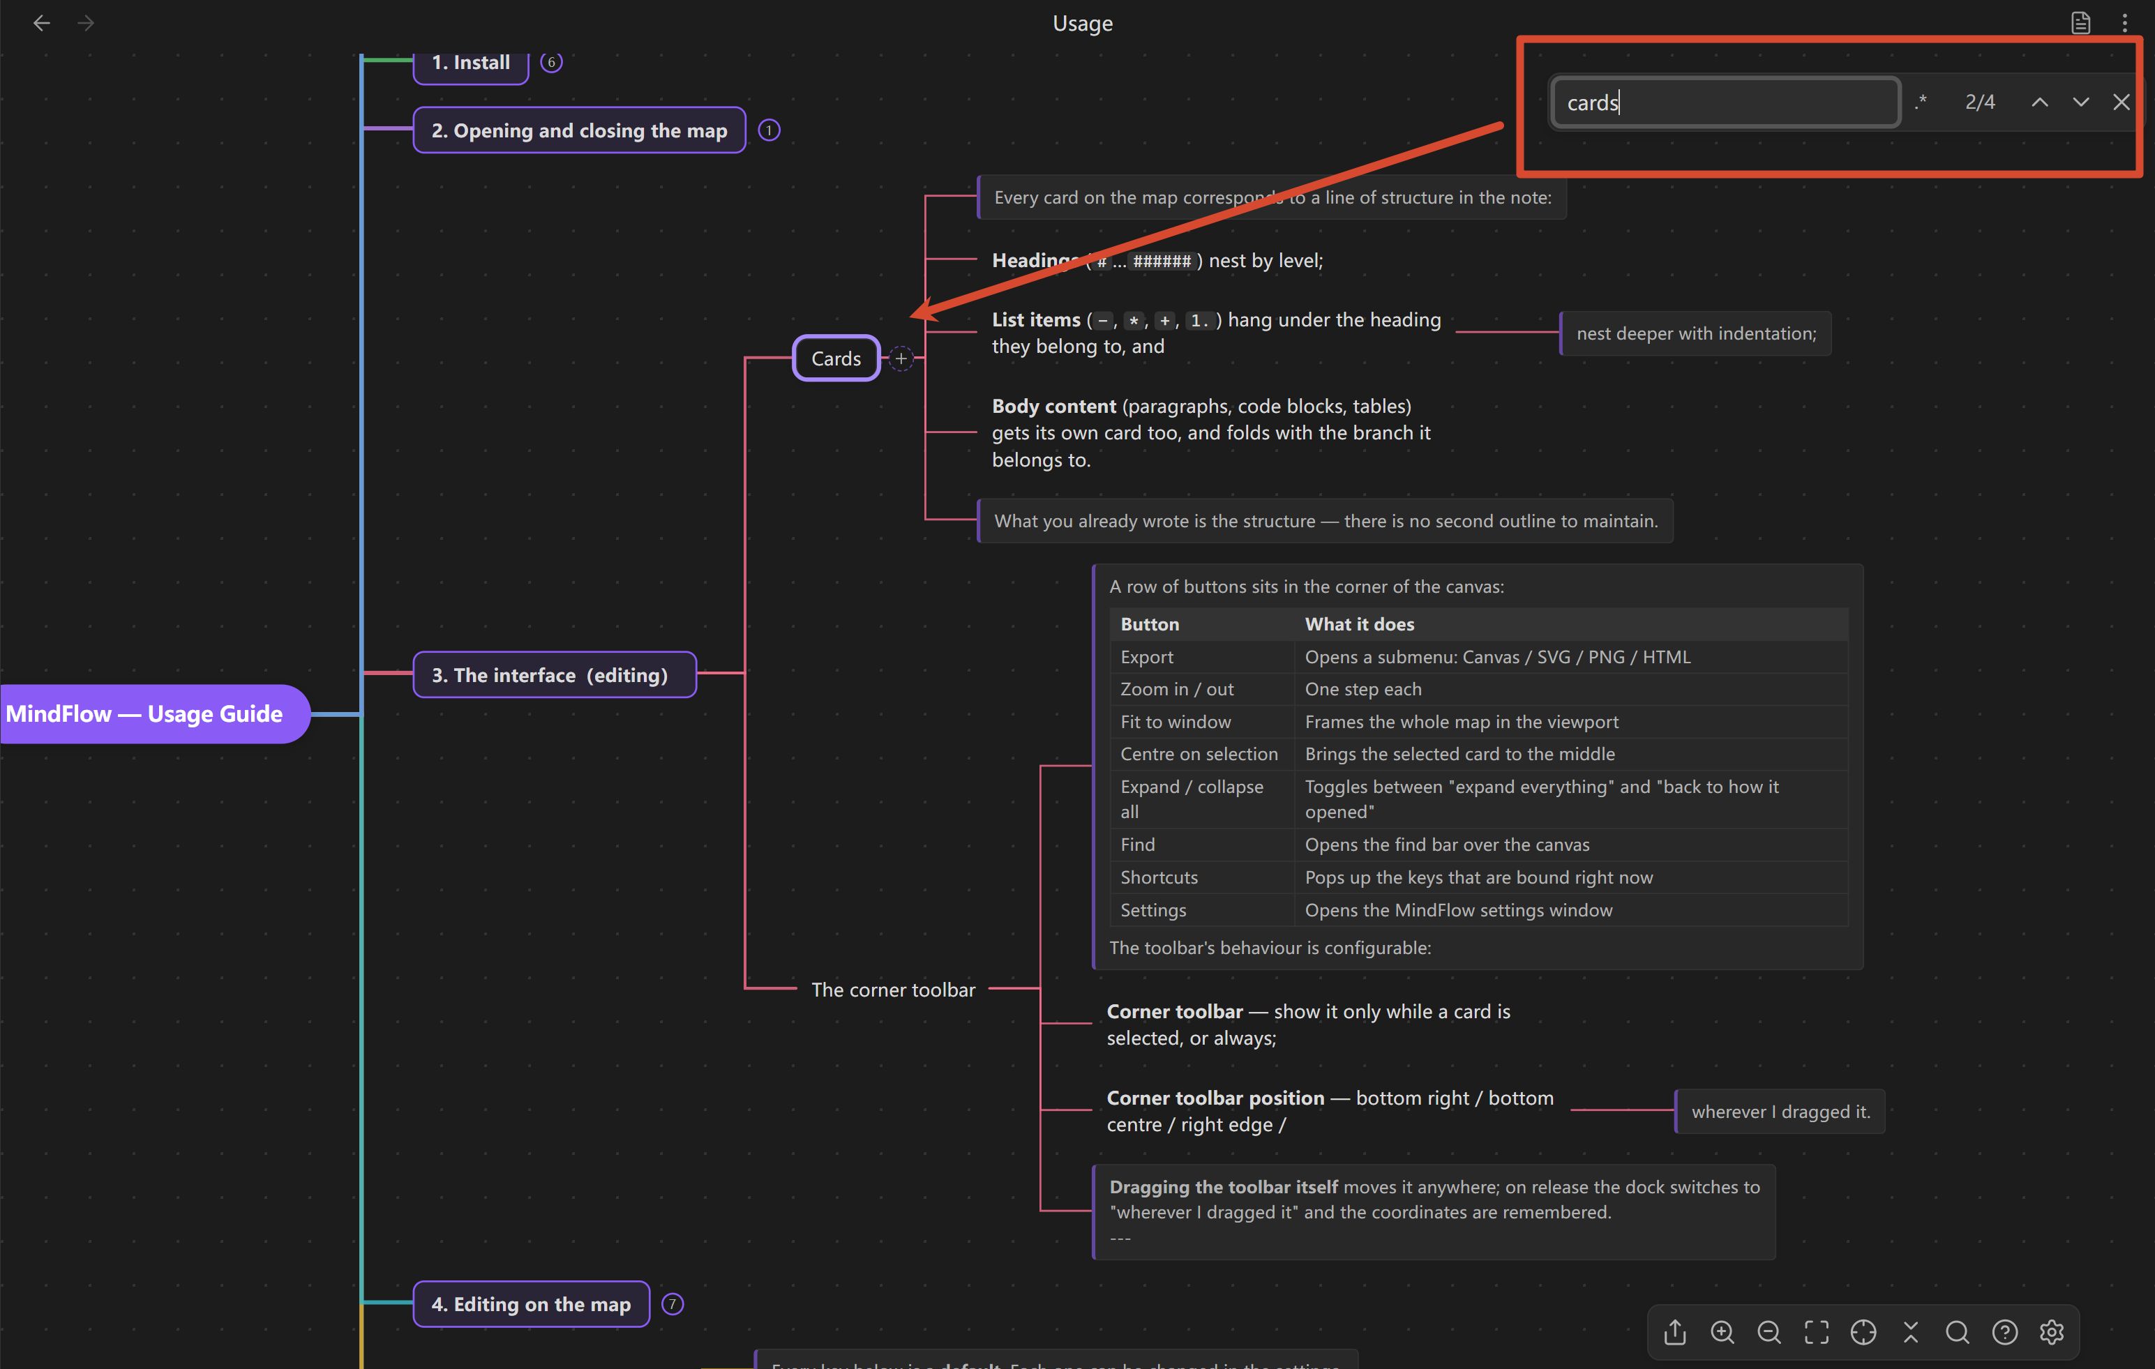2155x1369 pixels.
Task: Open the three-dot more options menu
Action: tap(2124, 23)
